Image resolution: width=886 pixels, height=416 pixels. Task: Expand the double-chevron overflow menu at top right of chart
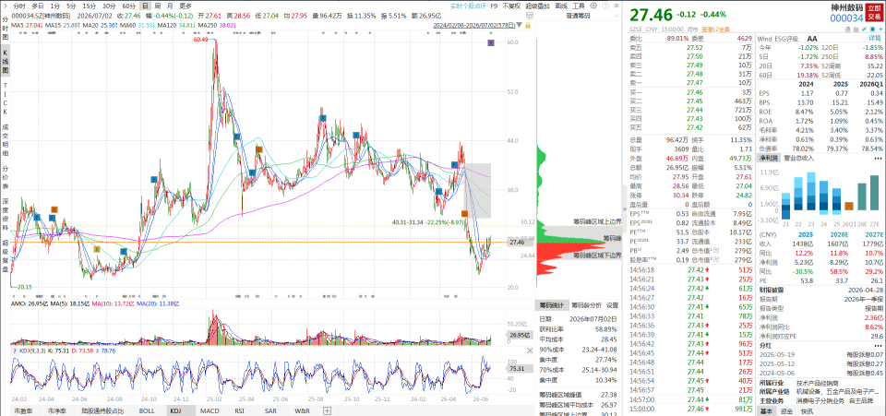click(x=617, y=6)
